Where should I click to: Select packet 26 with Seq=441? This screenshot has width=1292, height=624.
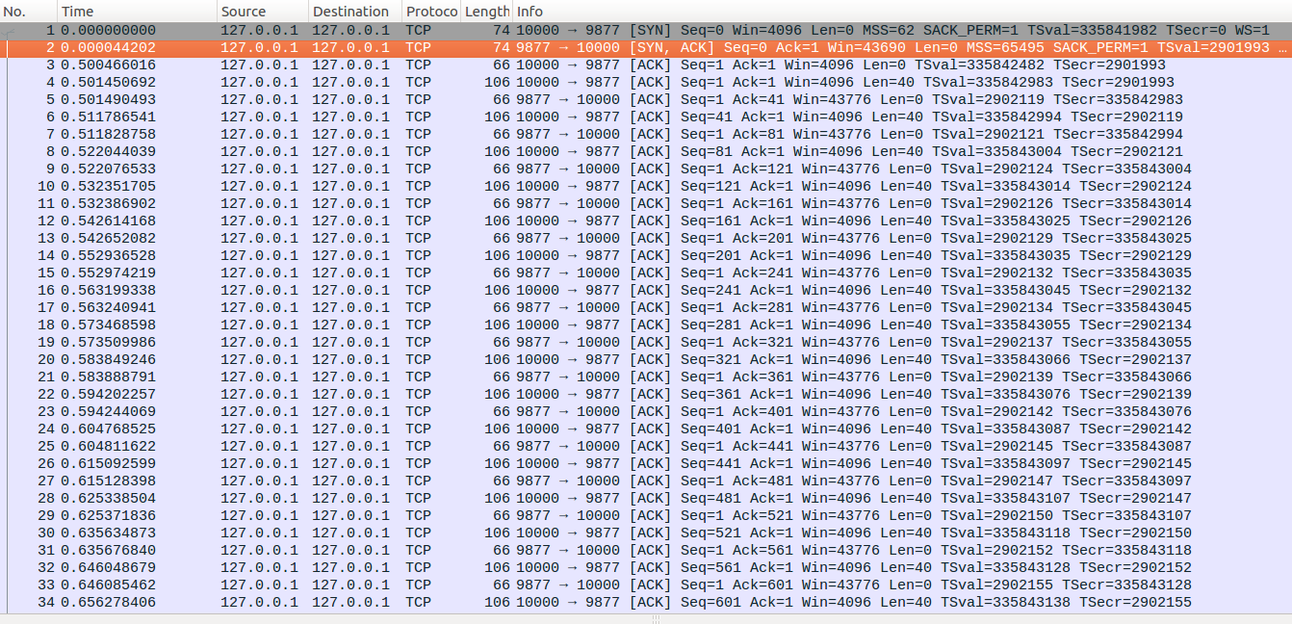click(646, 463)
